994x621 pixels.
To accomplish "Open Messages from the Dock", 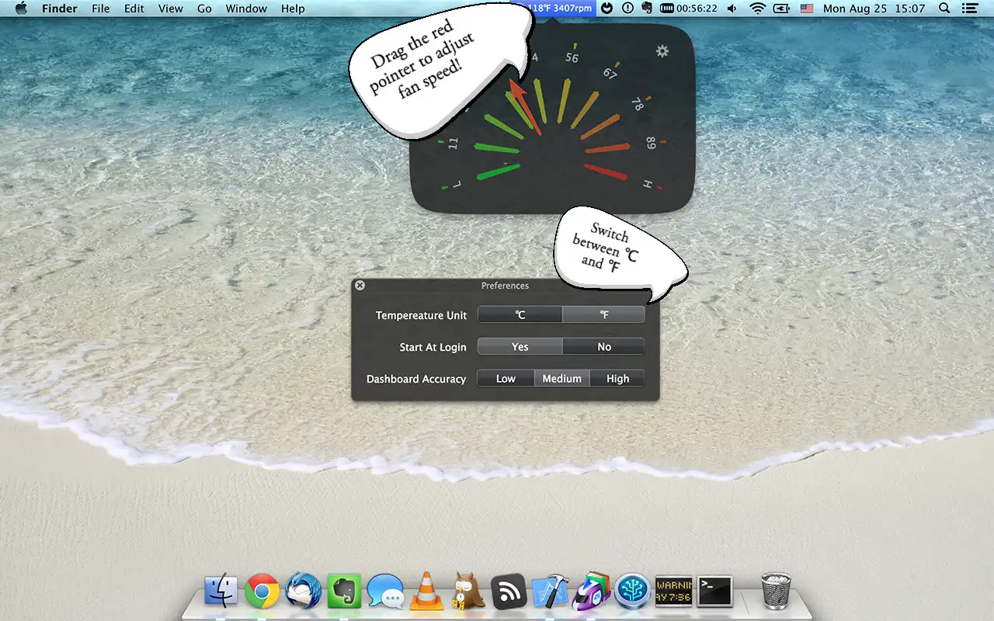I will click(x=386, y=592).
